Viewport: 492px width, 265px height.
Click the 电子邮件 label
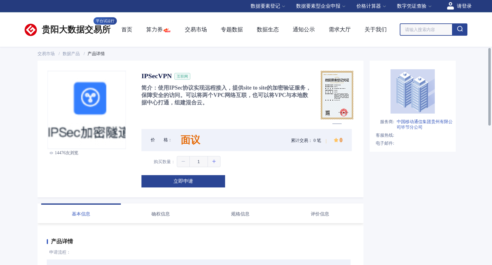click(x=385, y=143)
